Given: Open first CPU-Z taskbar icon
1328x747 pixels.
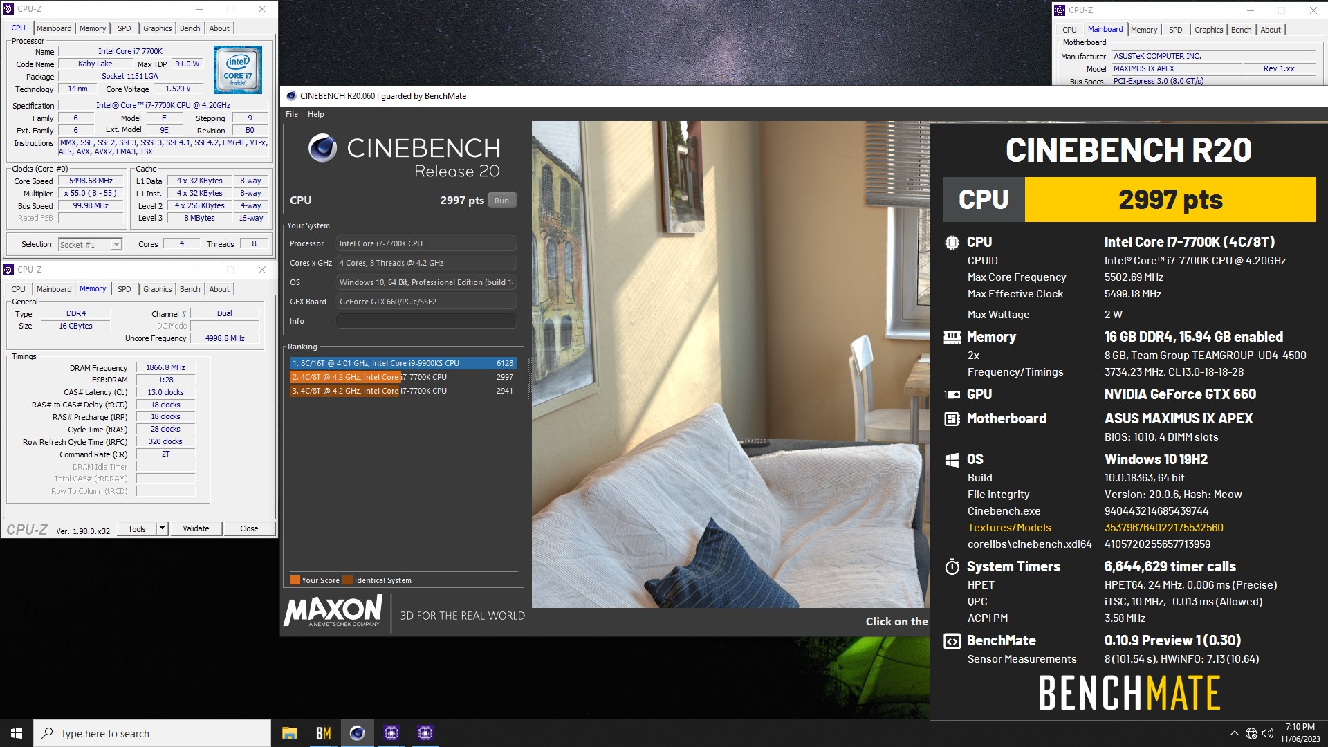Looking at the screenshot, I should [x=391, y=733].
